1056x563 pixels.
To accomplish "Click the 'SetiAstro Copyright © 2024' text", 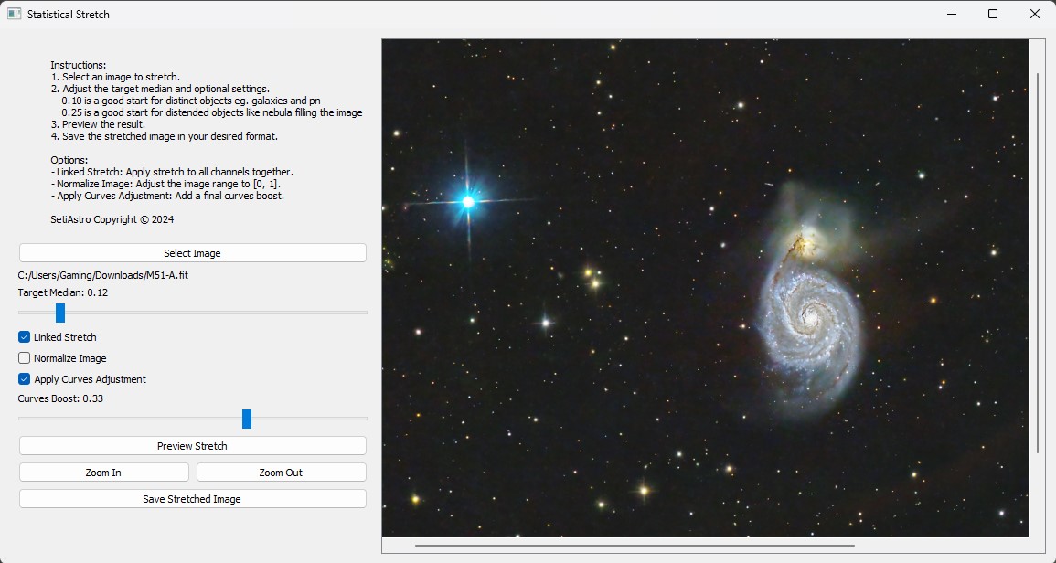I will [x=112, y=219].
